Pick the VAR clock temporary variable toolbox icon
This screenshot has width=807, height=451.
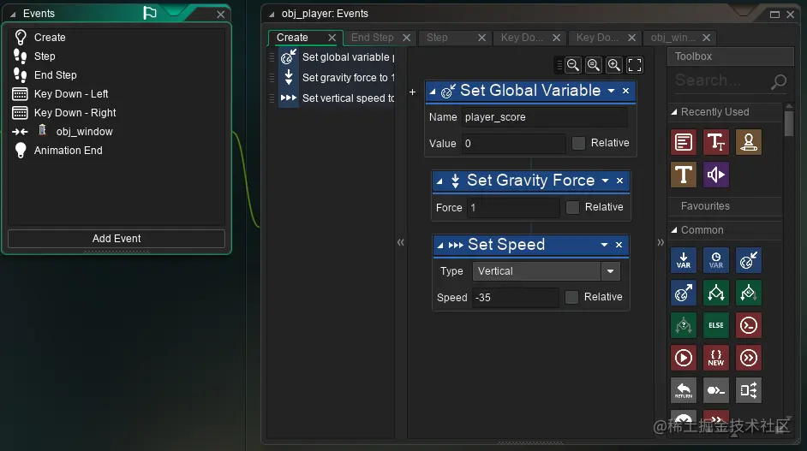(716, 260)
